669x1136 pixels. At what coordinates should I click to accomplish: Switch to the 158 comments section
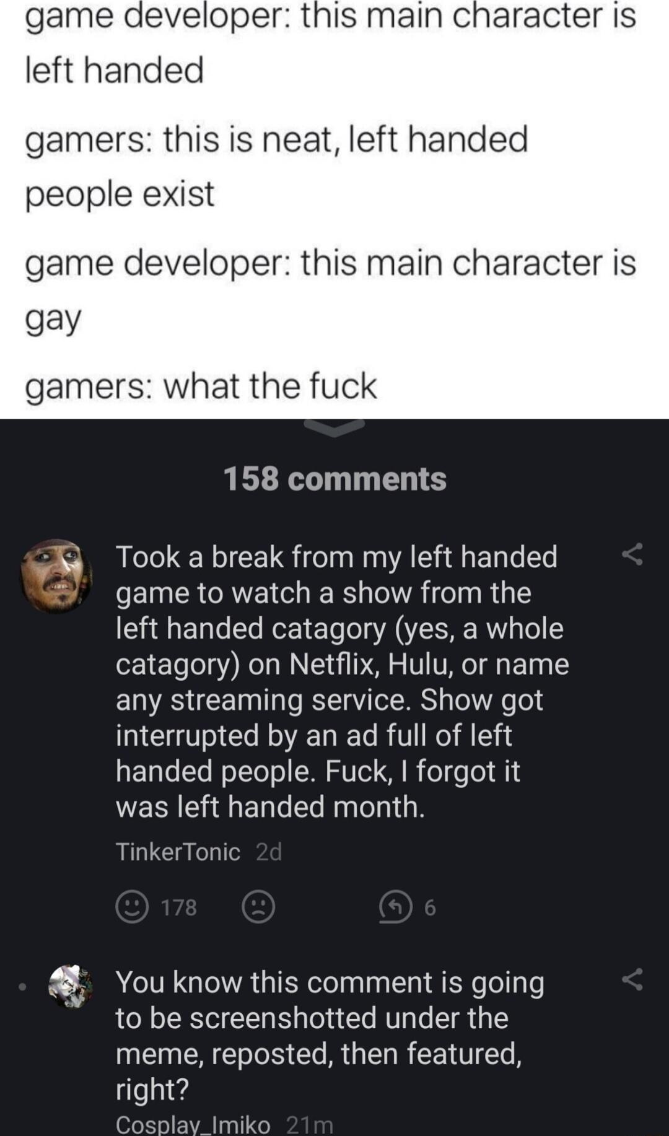(x=334, y=478)
